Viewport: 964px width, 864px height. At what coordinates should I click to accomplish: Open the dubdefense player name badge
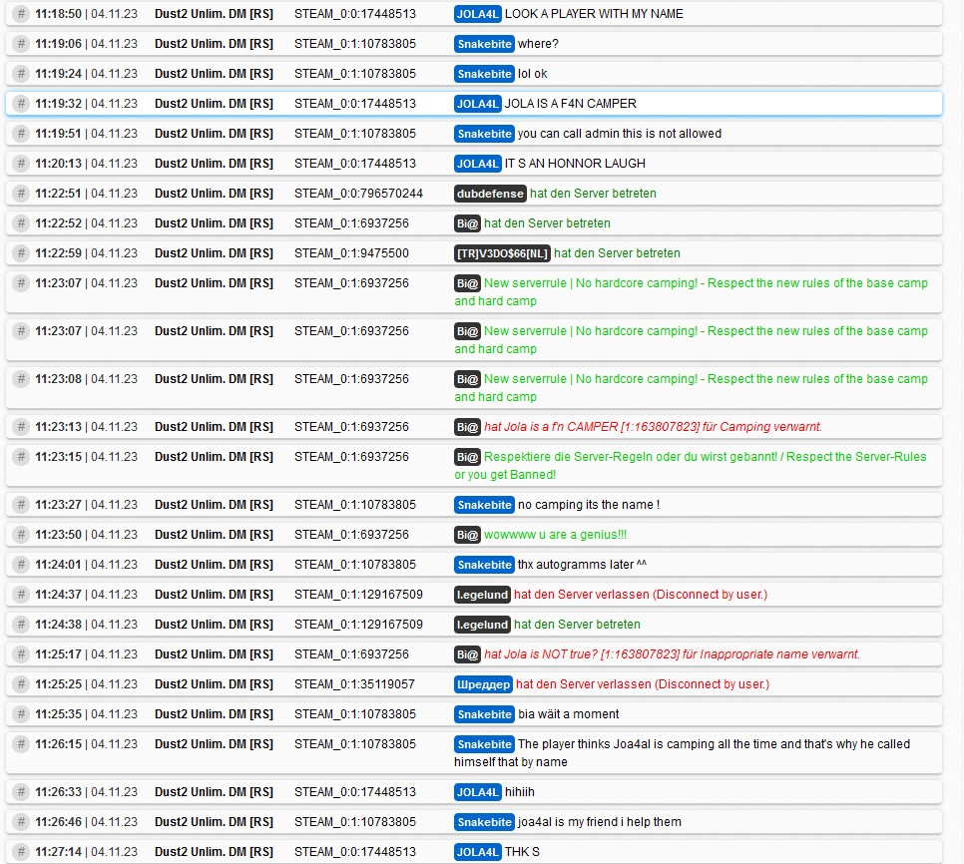click(x=490, y=194)
